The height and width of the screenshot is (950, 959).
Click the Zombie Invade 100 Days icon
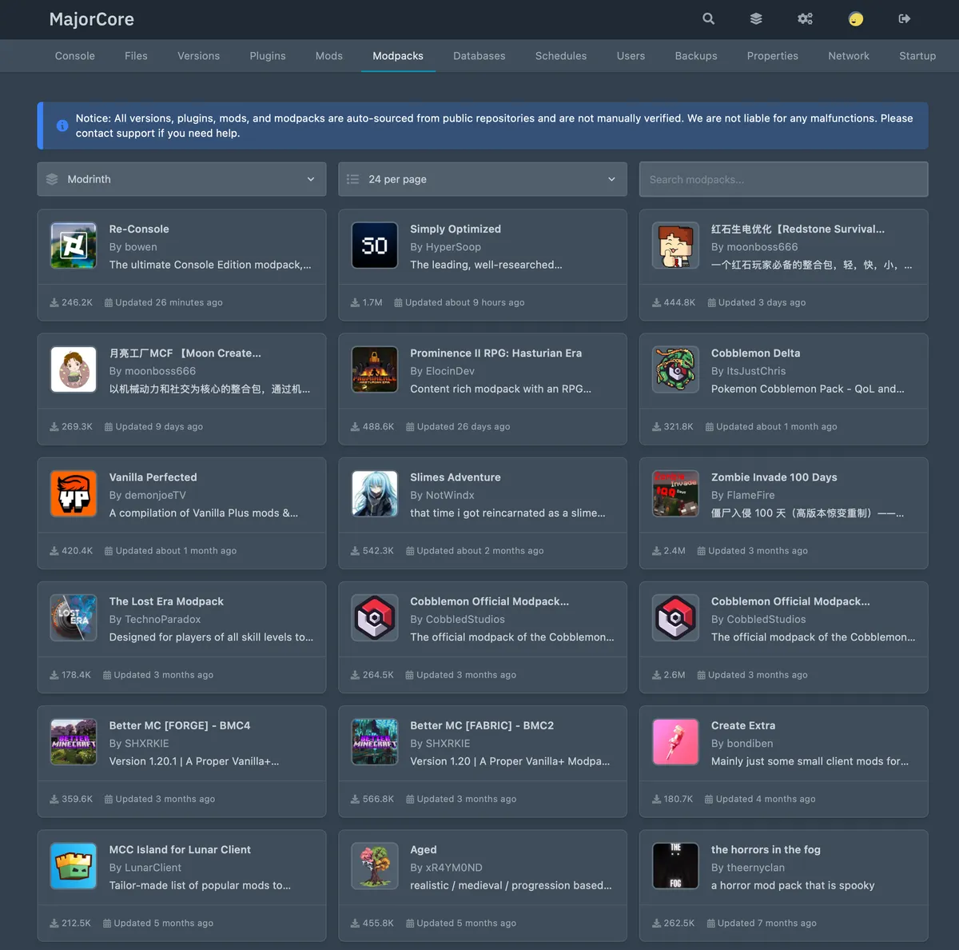tap(676, 493)
